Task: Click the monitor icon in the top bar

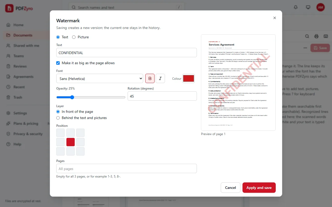Action: 308,7
